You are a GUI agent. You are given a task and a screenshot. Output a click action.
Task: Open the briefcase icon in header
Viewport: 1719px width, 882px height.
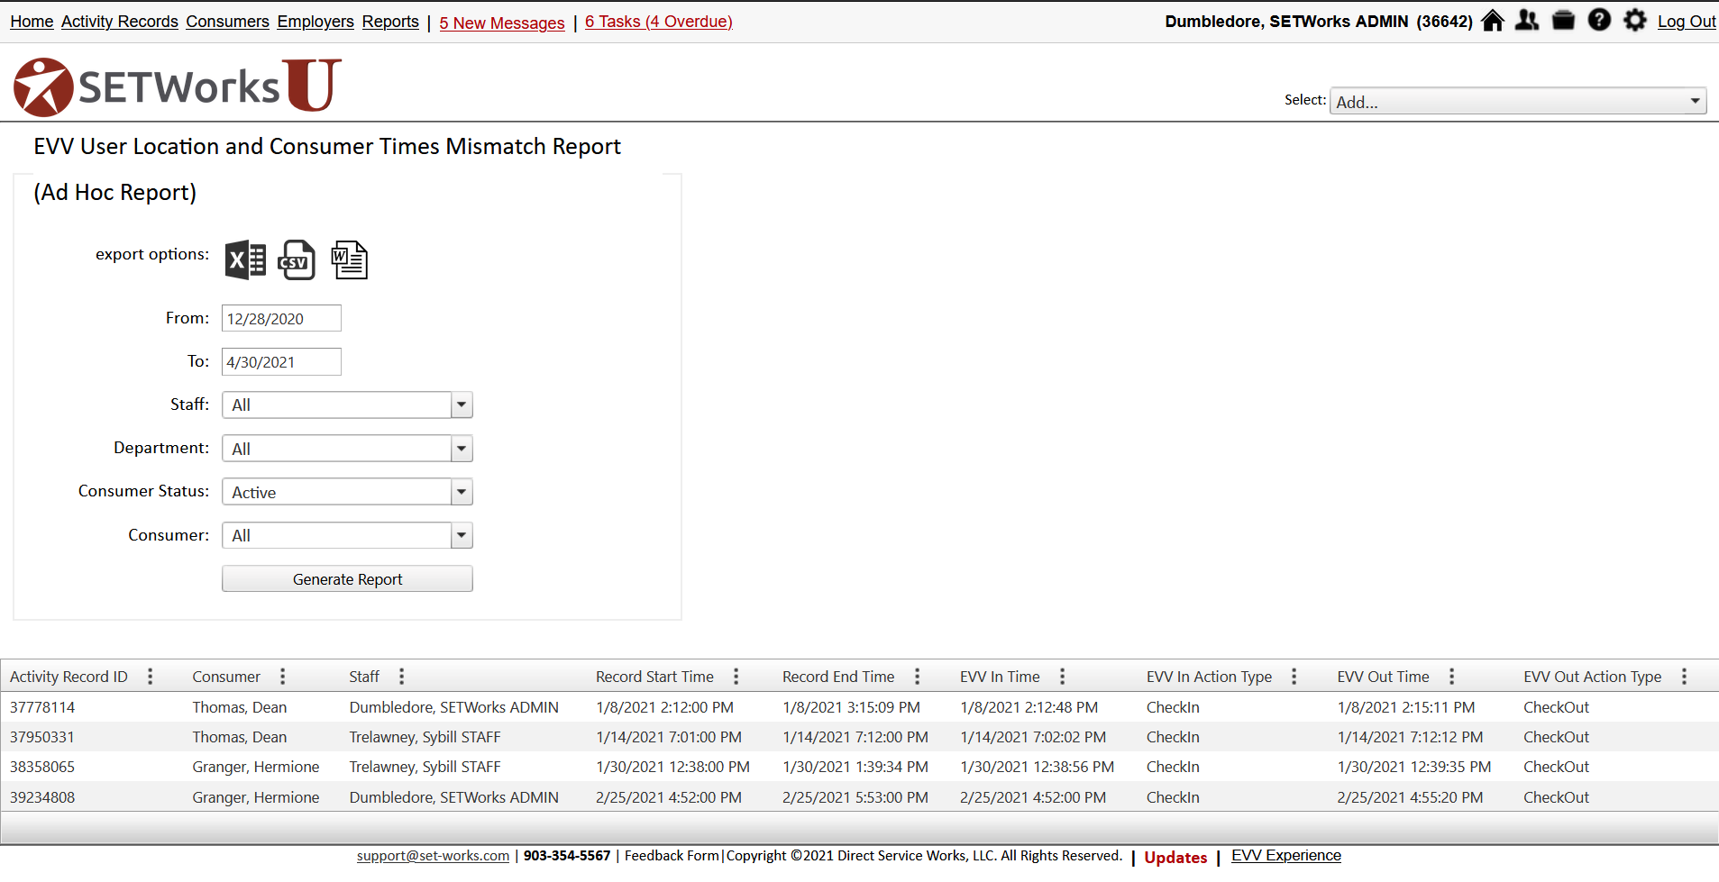coord(1563,21)
